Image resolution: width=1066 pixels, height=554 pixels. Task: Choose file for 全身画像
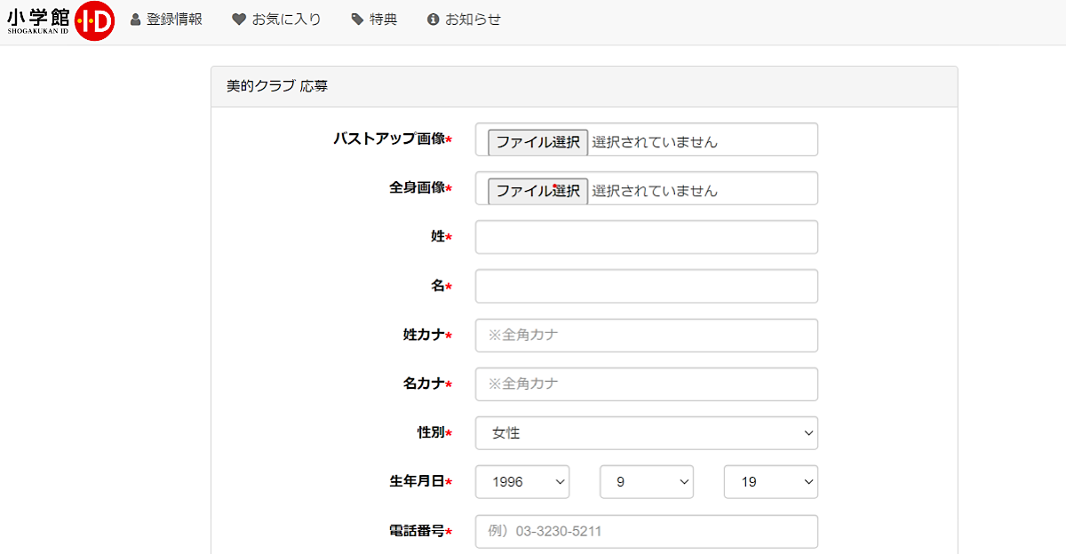(537, 191)
